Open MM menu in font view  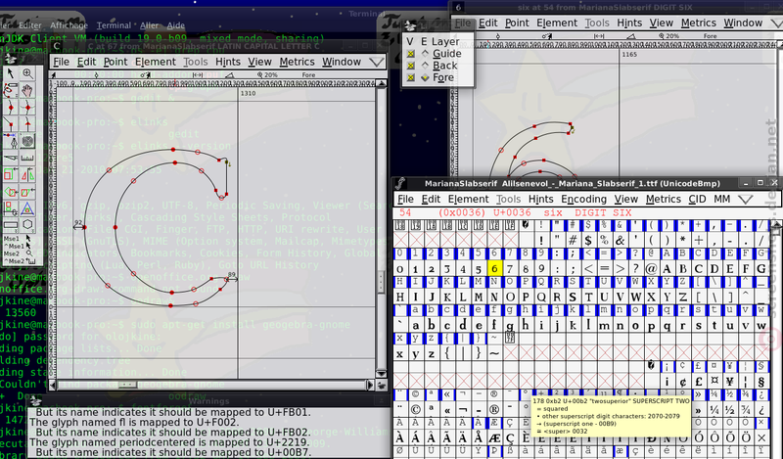(722, 200)
